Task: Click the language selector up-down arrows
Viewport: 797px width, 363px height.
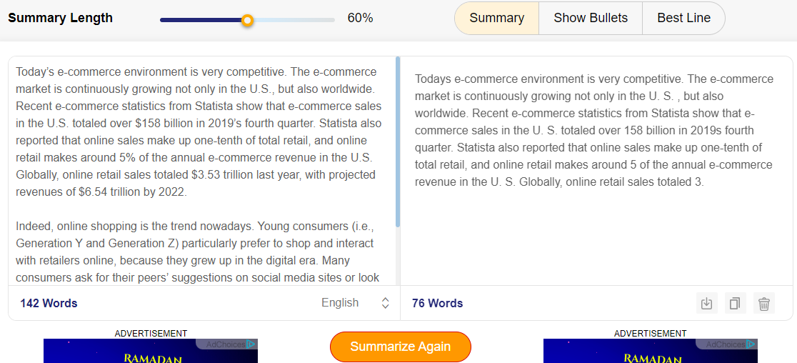Action: [x=385, y=303]
